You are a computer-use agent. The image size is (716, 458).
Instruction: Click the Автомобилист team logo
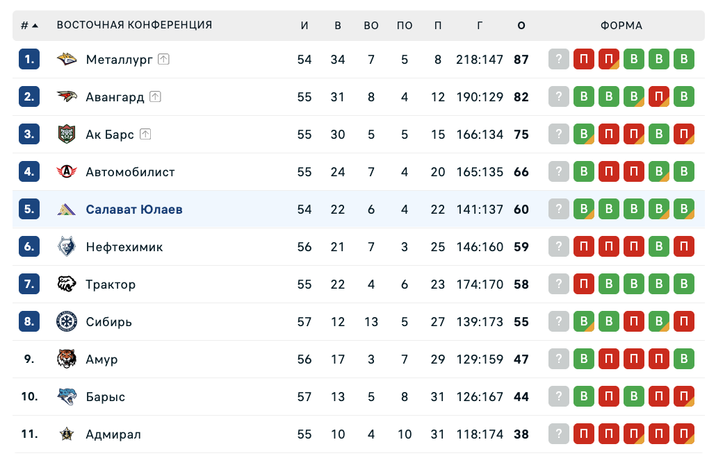coord(67,172)
